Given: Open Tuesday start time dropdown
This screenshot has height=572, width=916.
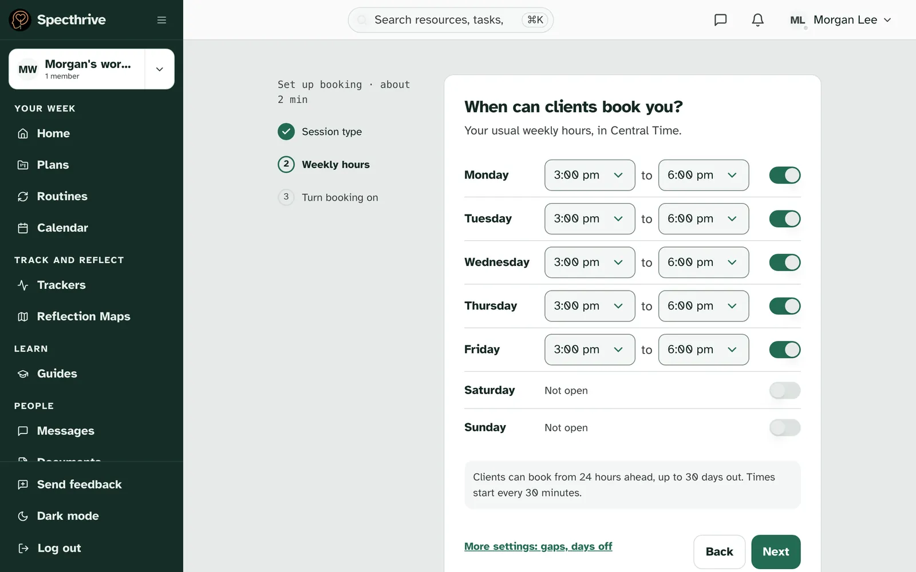Looking at the screenshot, I should click(590, 219).
